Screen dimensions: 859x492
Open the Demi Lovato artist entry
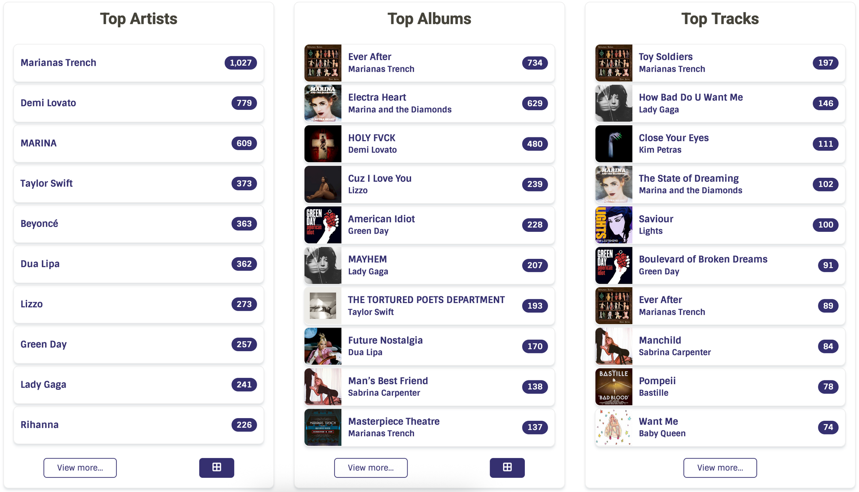click(x=48, y=103)
